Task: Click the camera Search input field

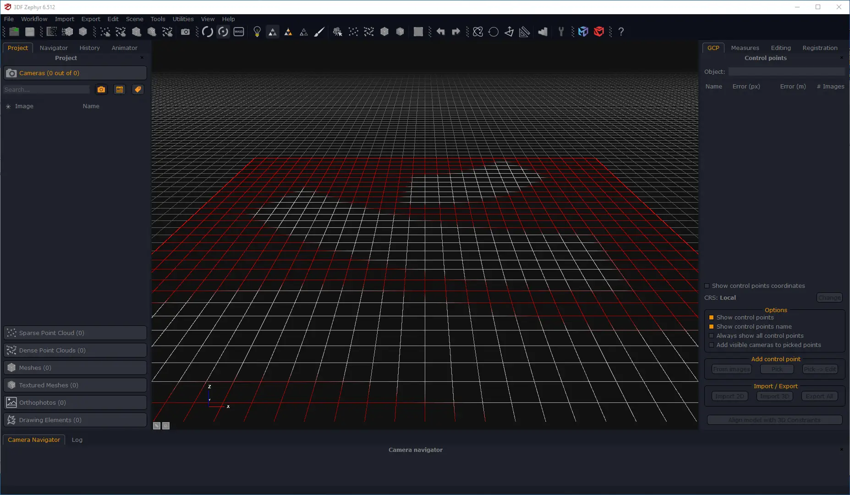Action: click(x=47, y=89)
